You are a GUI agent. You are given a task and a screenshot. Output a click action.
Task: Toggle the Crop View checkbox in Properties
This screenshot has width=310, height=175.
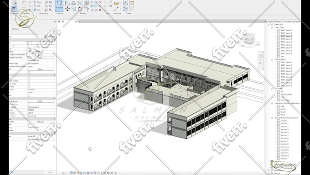tap(29, 78)
